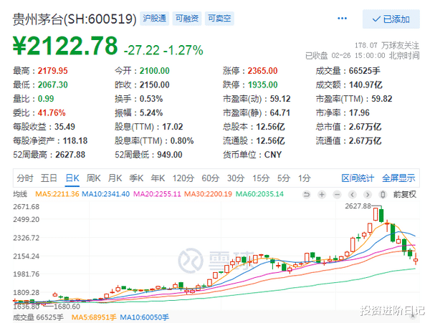430x323 pixels.
Task: Click the MA30:2200.19 moving average label
Action: [x=208, y=194]
